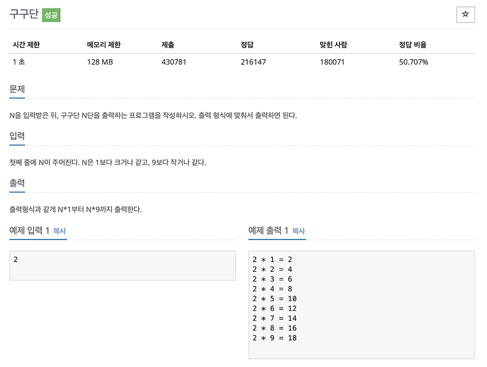Image resolution: width=487 pixels, height=367 pixels.
Task: Open the submission count 430781 link
Action: (173, 62)
